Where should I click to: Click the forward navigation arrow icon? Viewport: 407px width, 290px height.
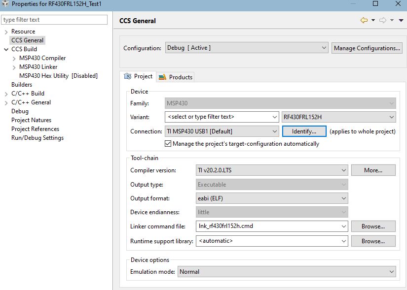click(383, 20)
